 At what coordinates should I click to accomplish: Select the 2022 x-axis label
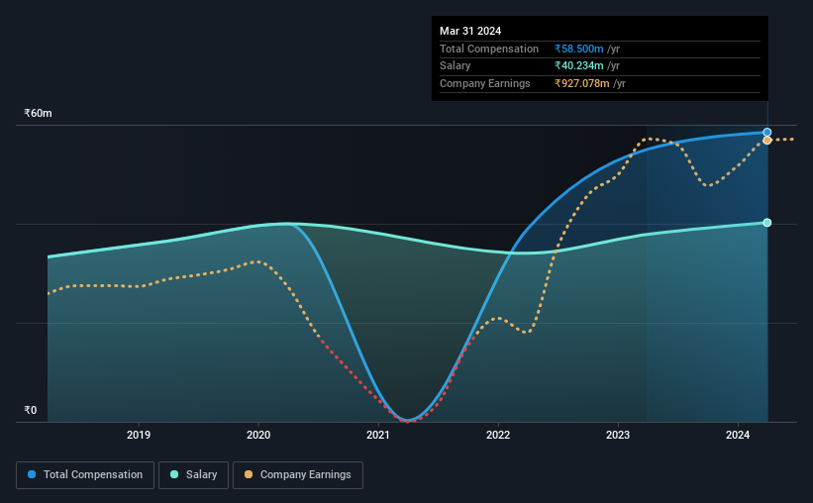coord(498,435)
